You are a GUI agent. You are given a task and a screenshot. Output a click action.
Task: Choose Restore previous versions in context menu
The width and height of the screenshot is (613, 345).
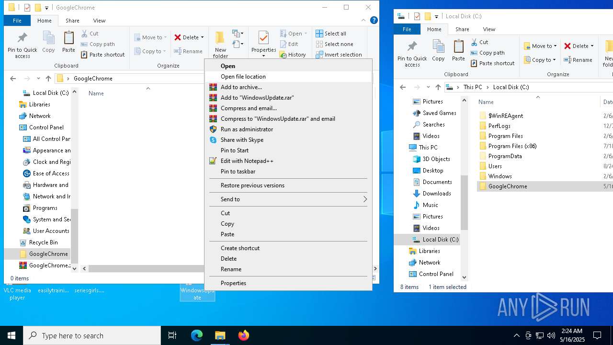tap(288, 185)
